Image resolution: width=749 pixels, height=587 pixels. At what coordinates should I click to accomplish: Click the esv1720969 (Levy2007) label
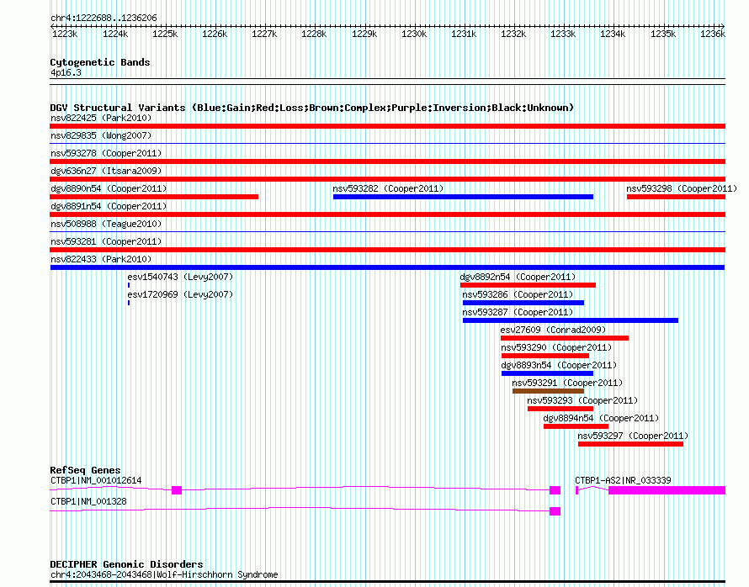click(x=180, y=294)
